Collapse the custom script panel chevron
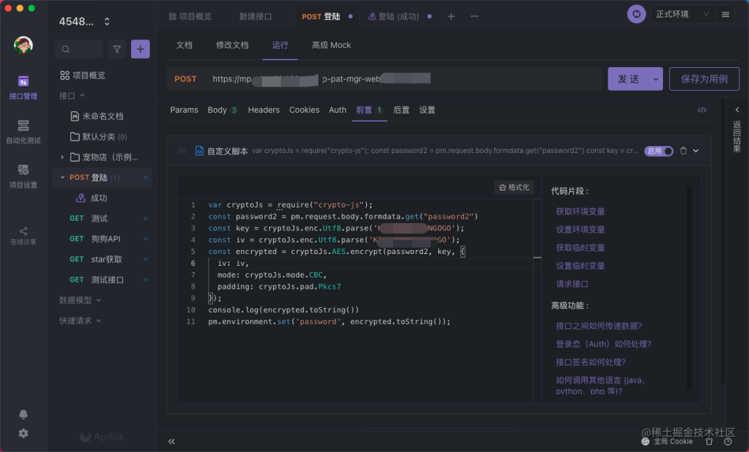This screenshot has height=452, width=749. (696, 151)
